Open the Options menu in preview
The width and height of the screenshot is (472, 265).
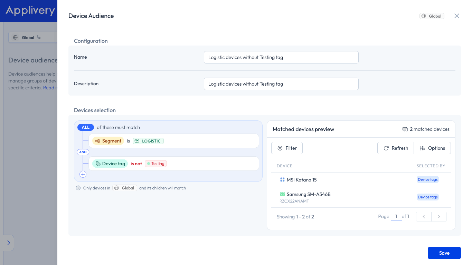click(432, 148)
